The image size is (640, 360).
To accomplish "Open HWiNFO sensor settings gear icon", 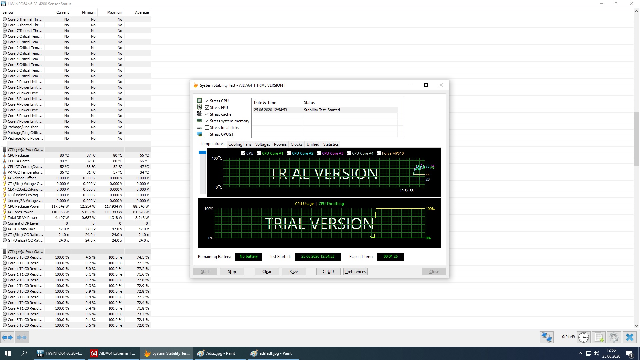I will [x=614, y=337].
